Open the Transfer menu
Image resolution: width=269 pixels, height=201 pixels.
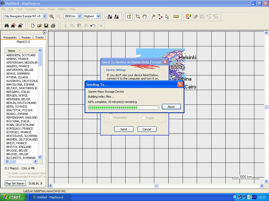click(x=30, y=9)
